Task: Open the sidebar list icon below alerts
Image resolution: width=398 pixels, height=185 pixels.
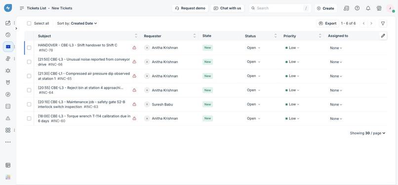Action: click(8, 107)
